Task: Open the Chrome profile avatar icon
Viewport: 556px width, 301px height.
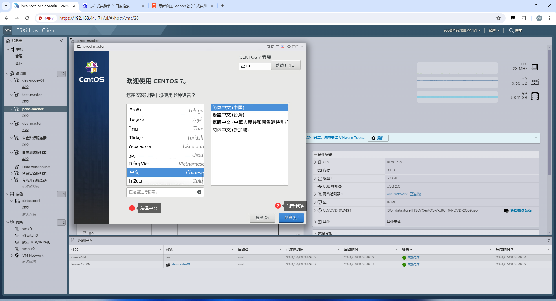Action: coord(539,18)
